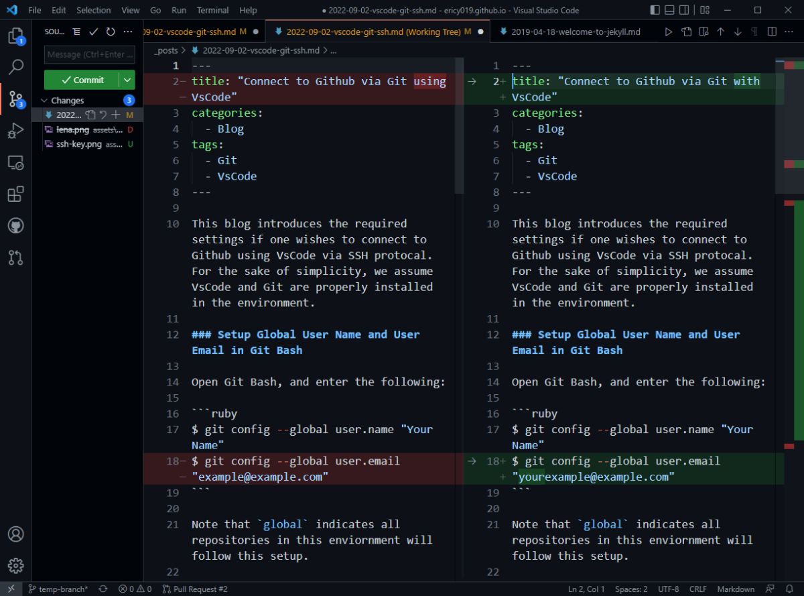Discard changes for the 2022 file
This screenshot has height=596, width=804.
(103, 115)
